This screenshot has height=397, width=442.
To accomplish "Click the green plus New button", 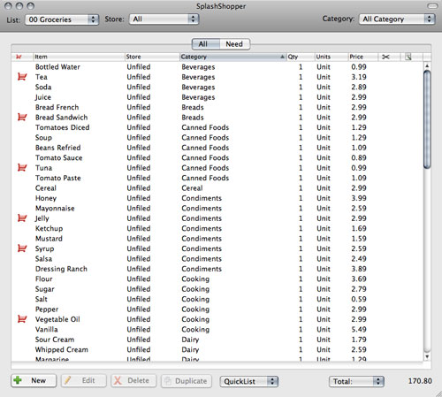I will 34,380.
